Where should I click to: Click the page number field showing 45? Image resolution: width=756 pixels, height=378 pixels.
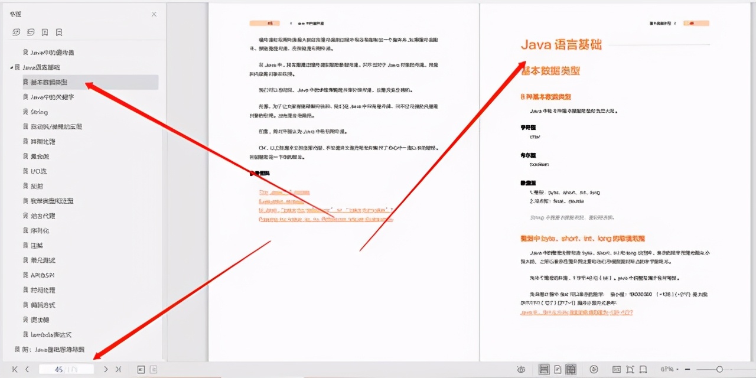(66, 369)
